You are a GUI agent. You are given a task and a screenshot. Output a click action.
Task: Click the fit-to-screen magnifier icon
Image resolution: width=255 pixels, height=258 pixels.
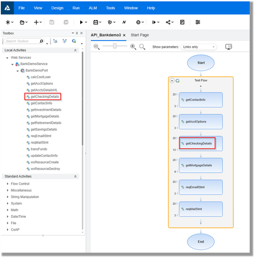(142, 47)
